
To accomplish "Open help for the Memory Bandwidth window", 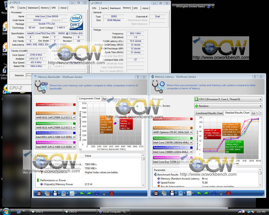I will click(x=138, y=77).
